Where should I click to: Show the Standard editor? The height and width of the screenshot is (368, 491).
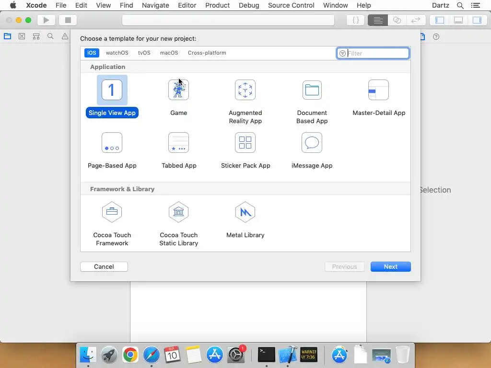(378, 20)
